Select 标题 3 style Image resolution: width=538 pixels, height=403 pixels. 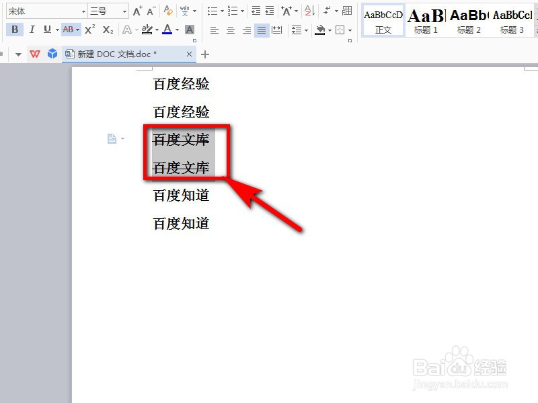coord(512,21)
